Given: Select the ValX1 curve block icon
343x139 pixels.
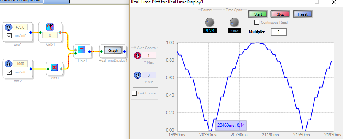Looking at the screenshot, I should (x=50, y=27).
